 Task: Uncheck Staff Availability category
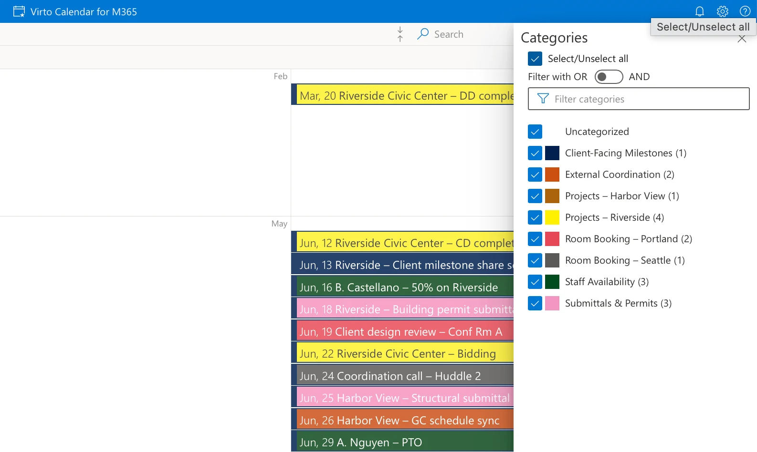click(x=535, y=282)
